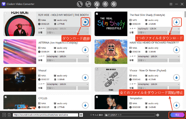Open the save location dropdown E:\2025テスト
Screen dimensions: 186x119
point(130,115)
